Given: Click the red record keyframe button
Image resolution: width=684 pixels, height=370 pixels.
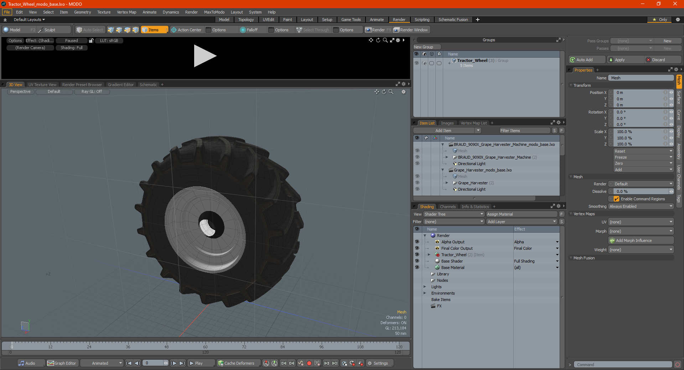Looking at the screenshot, I should (x=309, y=363).
